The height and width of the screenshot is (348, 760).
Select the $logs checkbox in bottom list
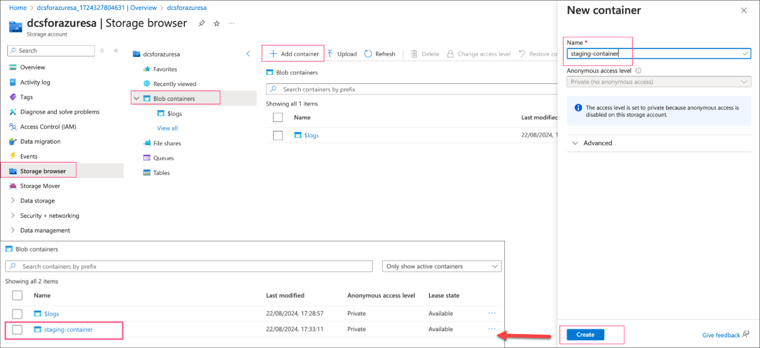tap(17, 314)
